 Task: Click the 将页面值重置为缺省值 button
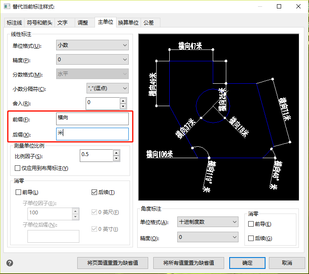point(113,263)
